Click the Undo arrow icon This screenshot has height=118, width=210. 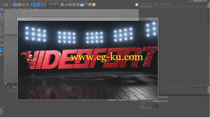pyautogui.click(x=3, y=4)
